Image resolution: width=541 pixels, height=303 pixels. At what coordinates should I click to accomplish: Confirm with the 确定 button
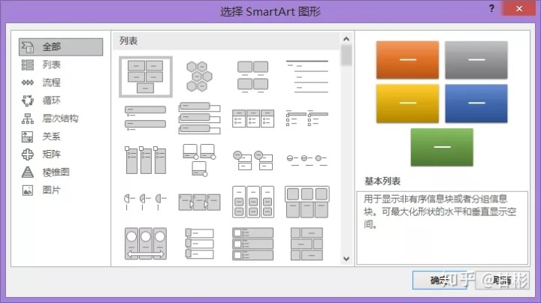440,280
